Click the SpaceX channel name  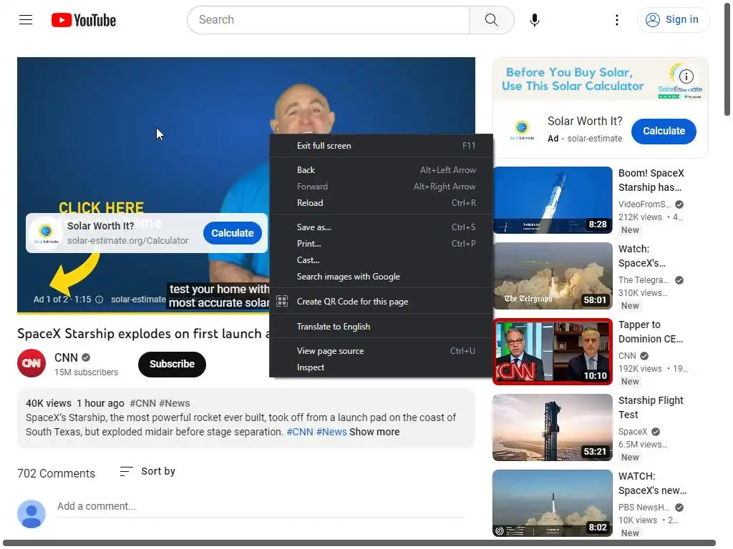(633, 432)
